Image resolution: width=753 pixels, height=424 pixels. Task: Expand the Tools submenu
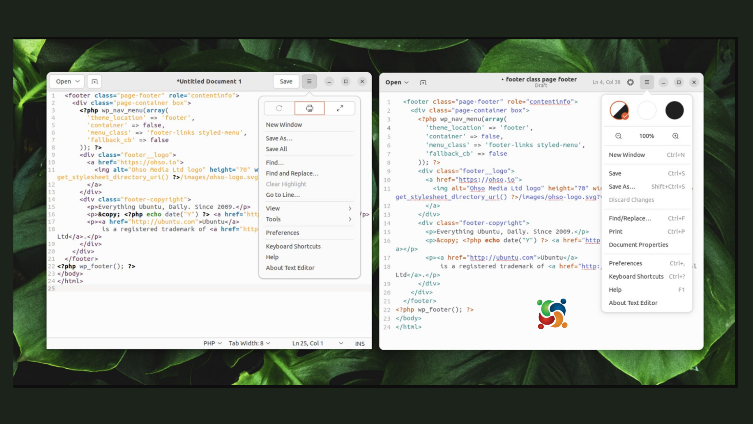coord(309,219)
